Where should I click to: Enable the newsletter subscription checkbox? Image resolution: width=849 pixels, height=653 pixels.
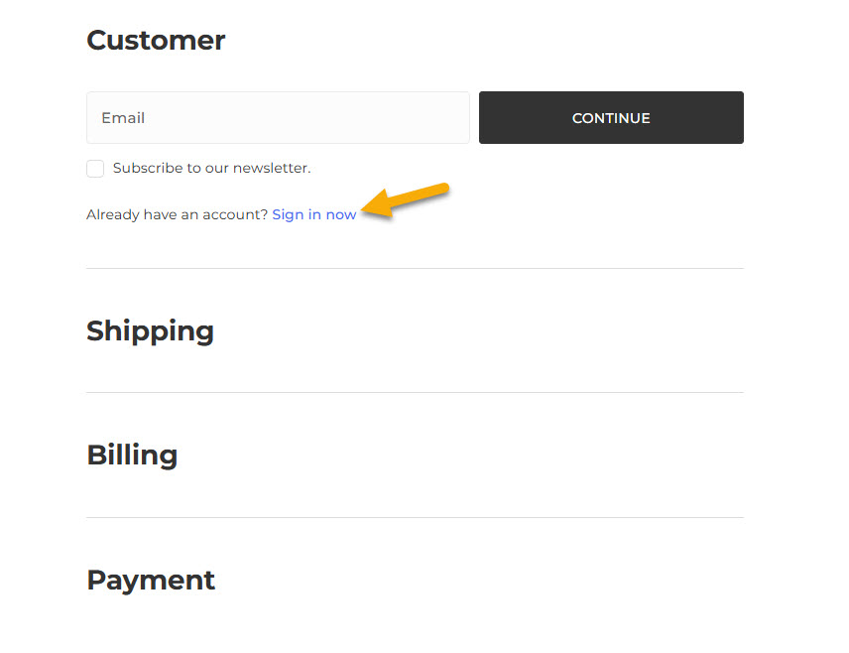95,169
